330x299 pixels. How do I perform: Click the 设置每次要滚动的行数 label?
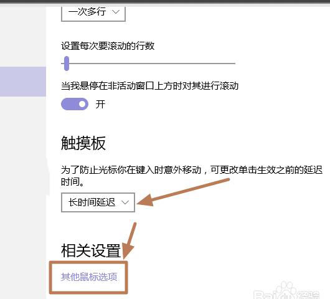point(108,45)
